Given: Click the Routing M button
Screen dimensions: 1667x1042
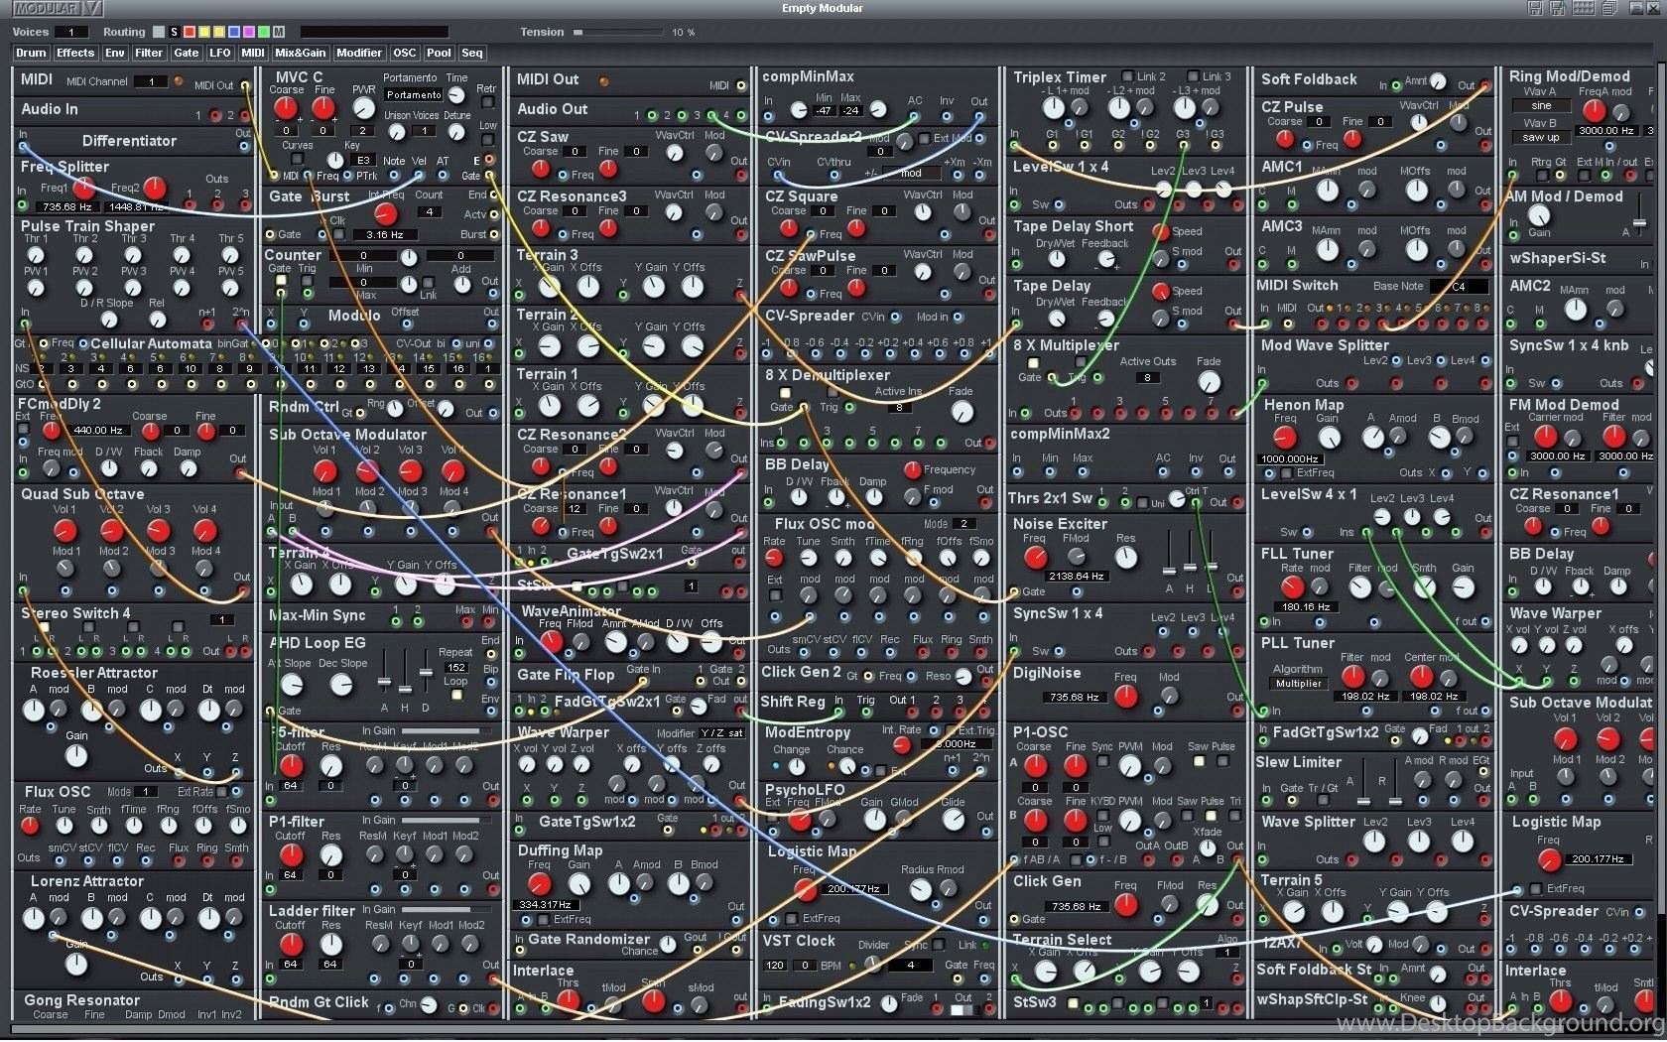Looking at the screenshot, I should click(278, 32).
